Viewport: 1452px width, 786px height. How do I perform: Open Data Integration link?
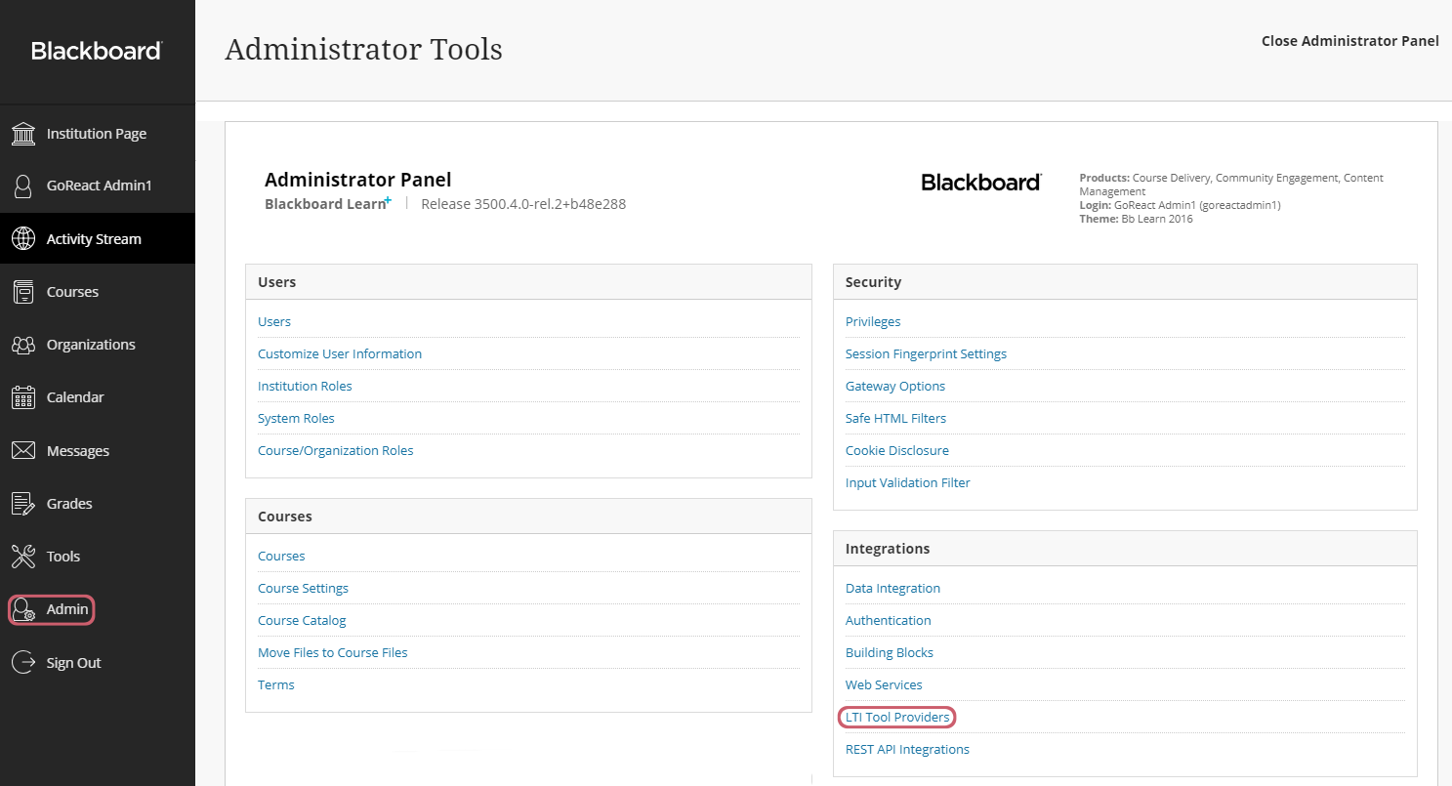[892, 588]
